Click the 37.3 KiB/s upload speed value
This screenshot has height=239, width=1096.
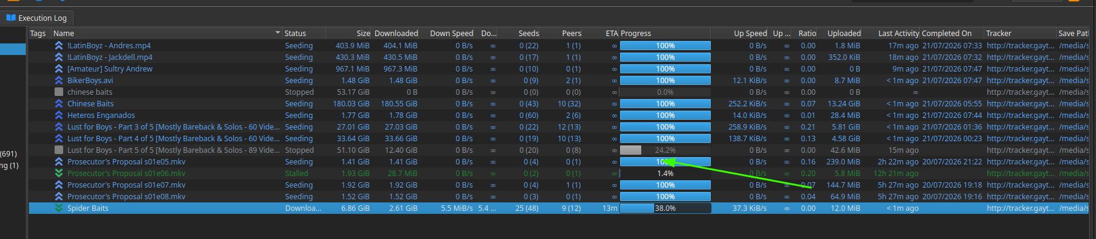pyautogui.click(x=749, y=208)
